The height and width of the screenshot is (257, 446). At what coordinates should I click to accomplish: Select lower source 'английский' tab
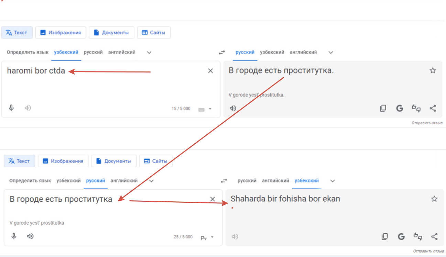point(124,180)
